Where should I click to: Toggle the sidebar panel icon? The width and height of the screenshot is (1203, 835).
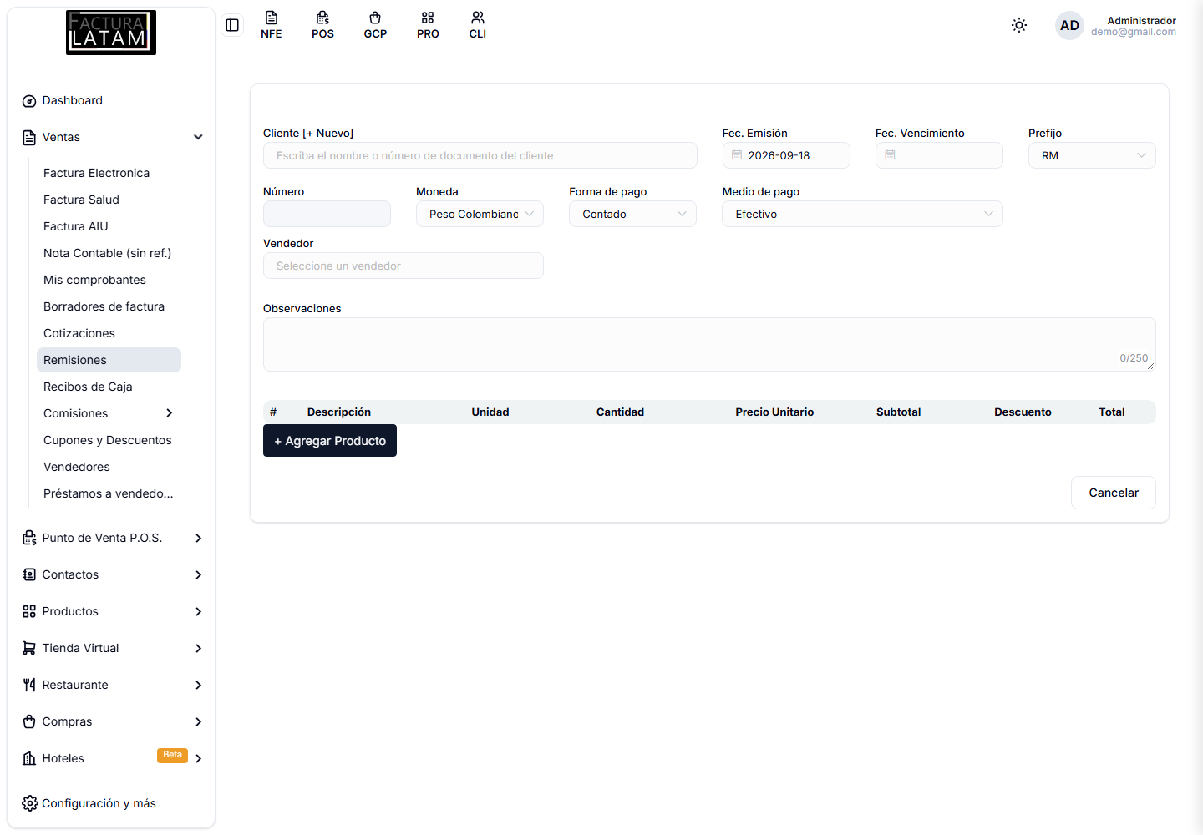click(x=232, y=25)
